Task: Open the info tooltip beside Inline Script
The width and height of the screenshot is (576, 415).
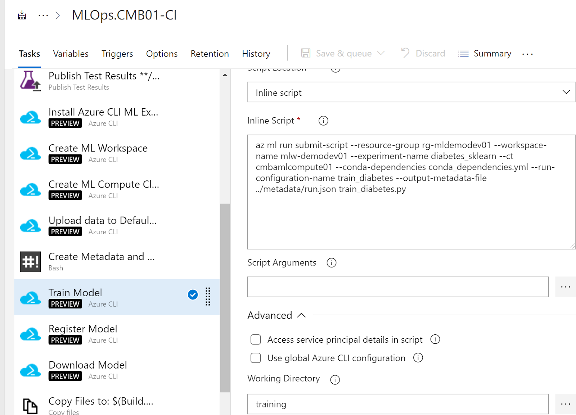Action: point(323,121)
